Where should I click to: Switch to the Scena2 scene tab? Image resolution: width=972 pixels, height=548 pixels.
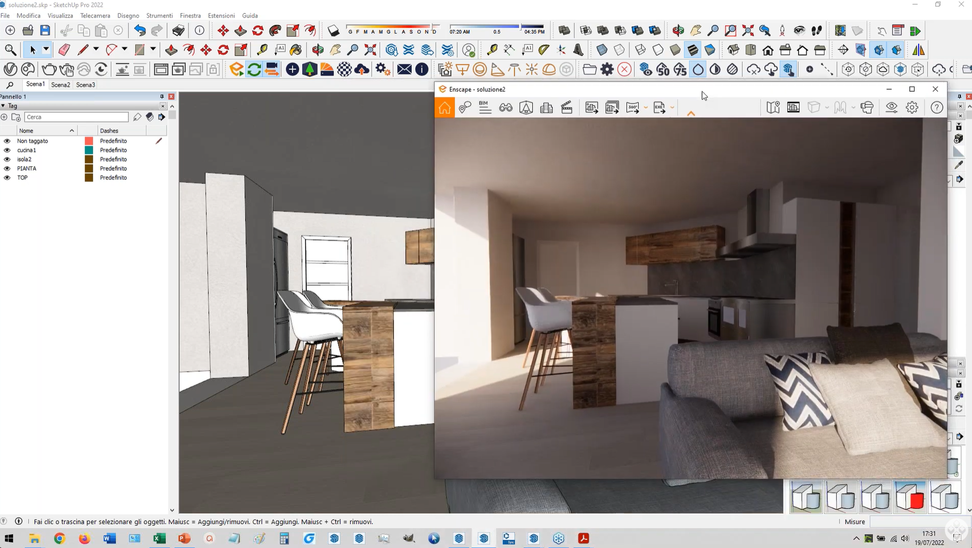coord(60,85)
